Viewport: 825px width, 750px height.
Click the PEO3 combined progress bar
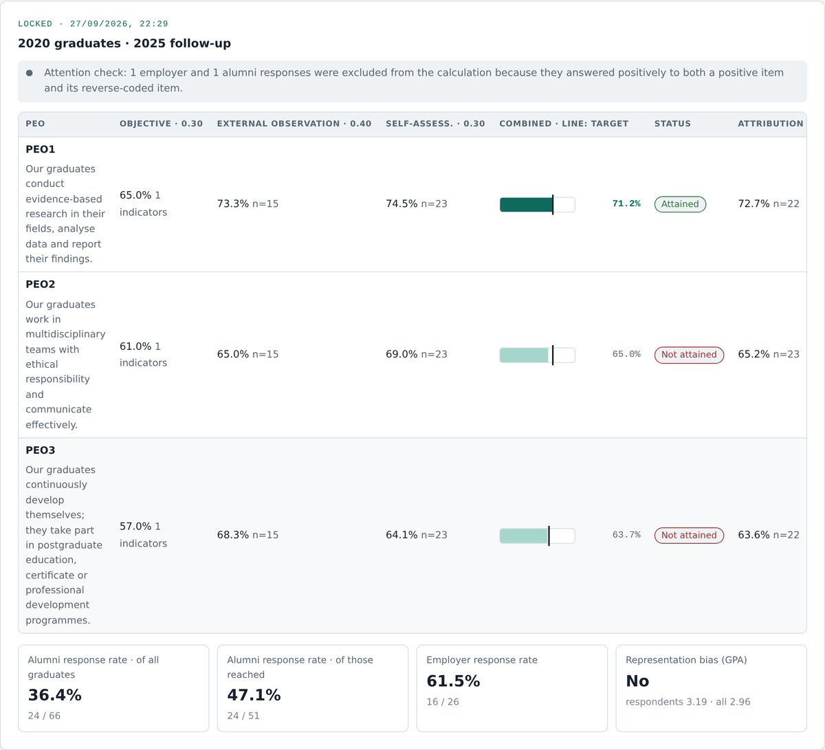click(x=537, y=536)
